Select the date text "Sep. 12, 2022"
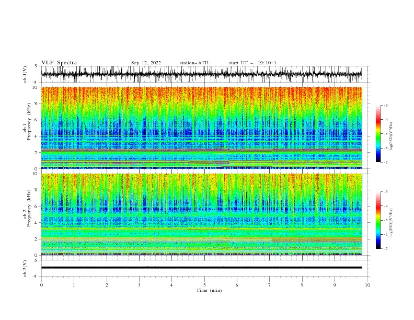This screenshot has width=414, height=320. pyautogui.click(x=146, y=63)
